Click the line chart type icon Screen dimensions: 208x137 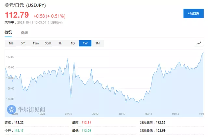click(x=199, y=43)
